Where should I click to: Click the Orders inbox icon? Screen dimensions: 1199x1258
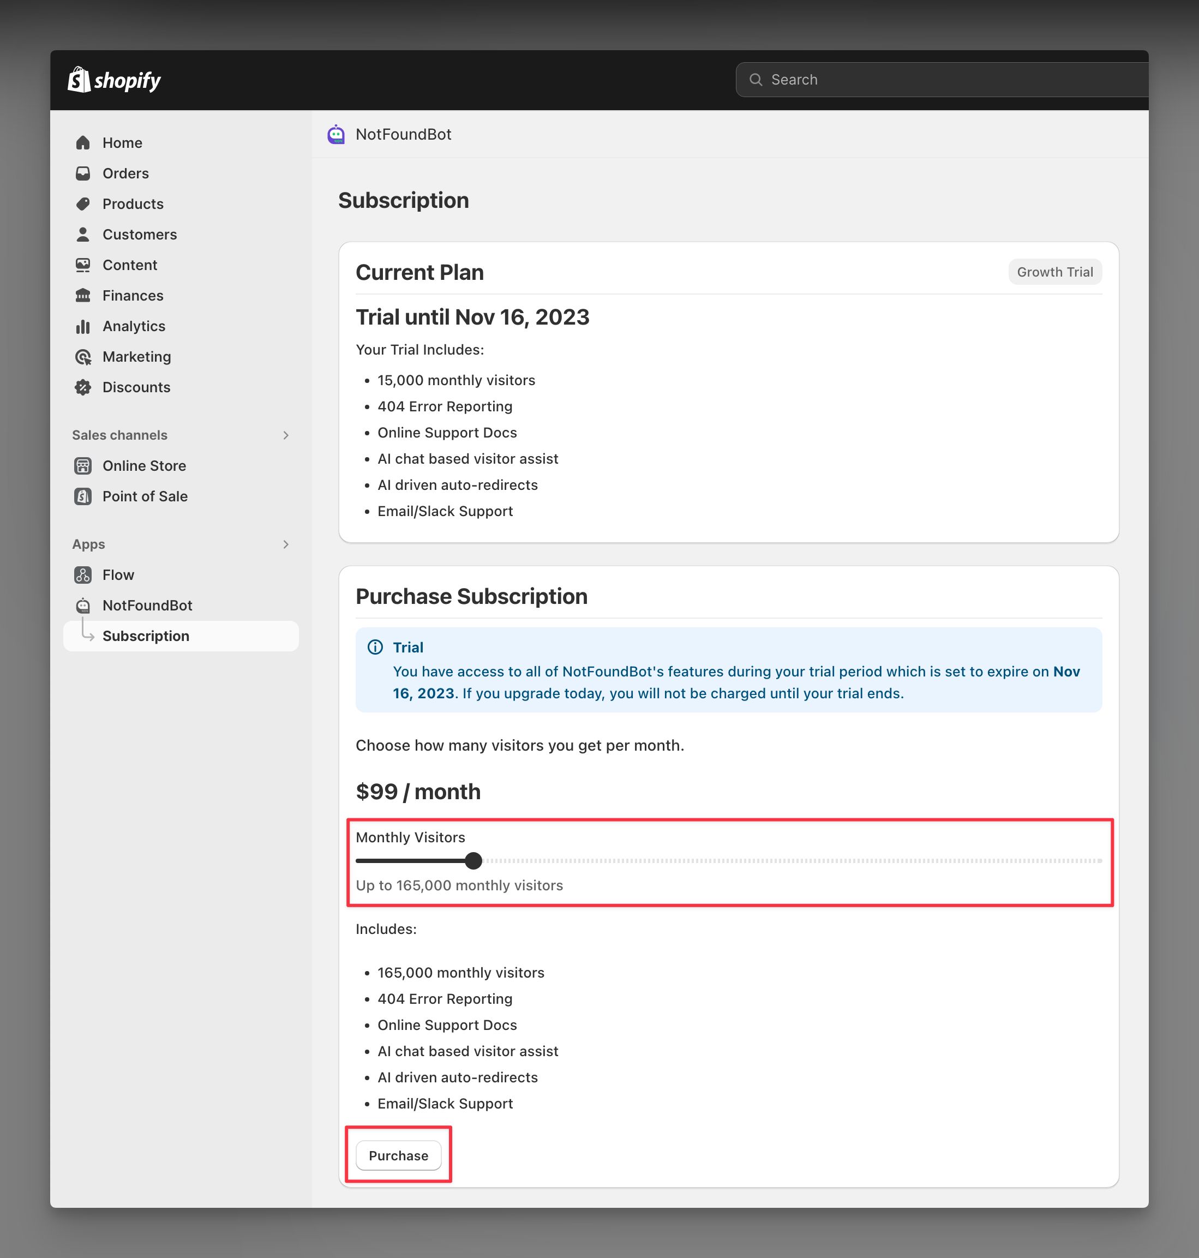(83, 173)
